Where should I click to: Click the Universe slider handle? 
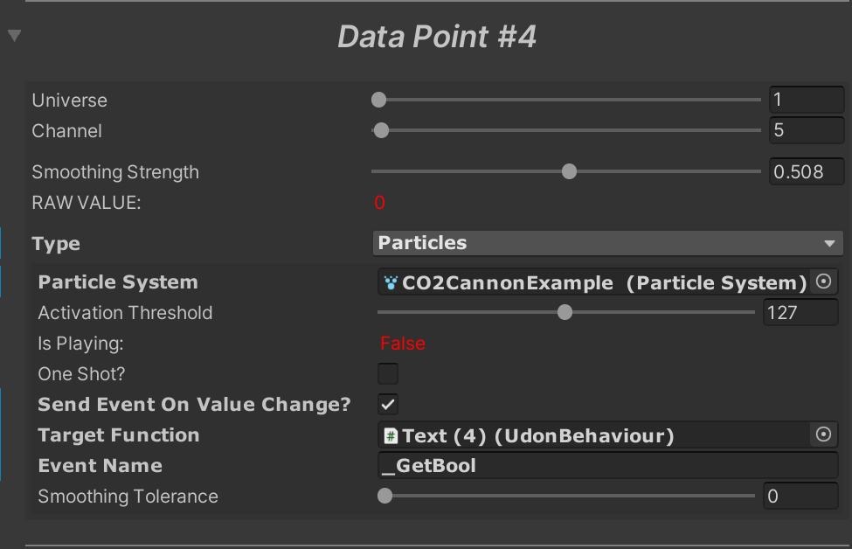378,101
